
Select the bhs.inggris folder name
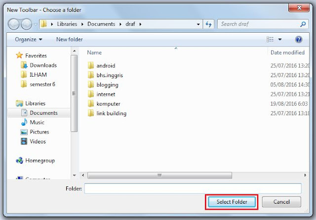pos(110,75)
